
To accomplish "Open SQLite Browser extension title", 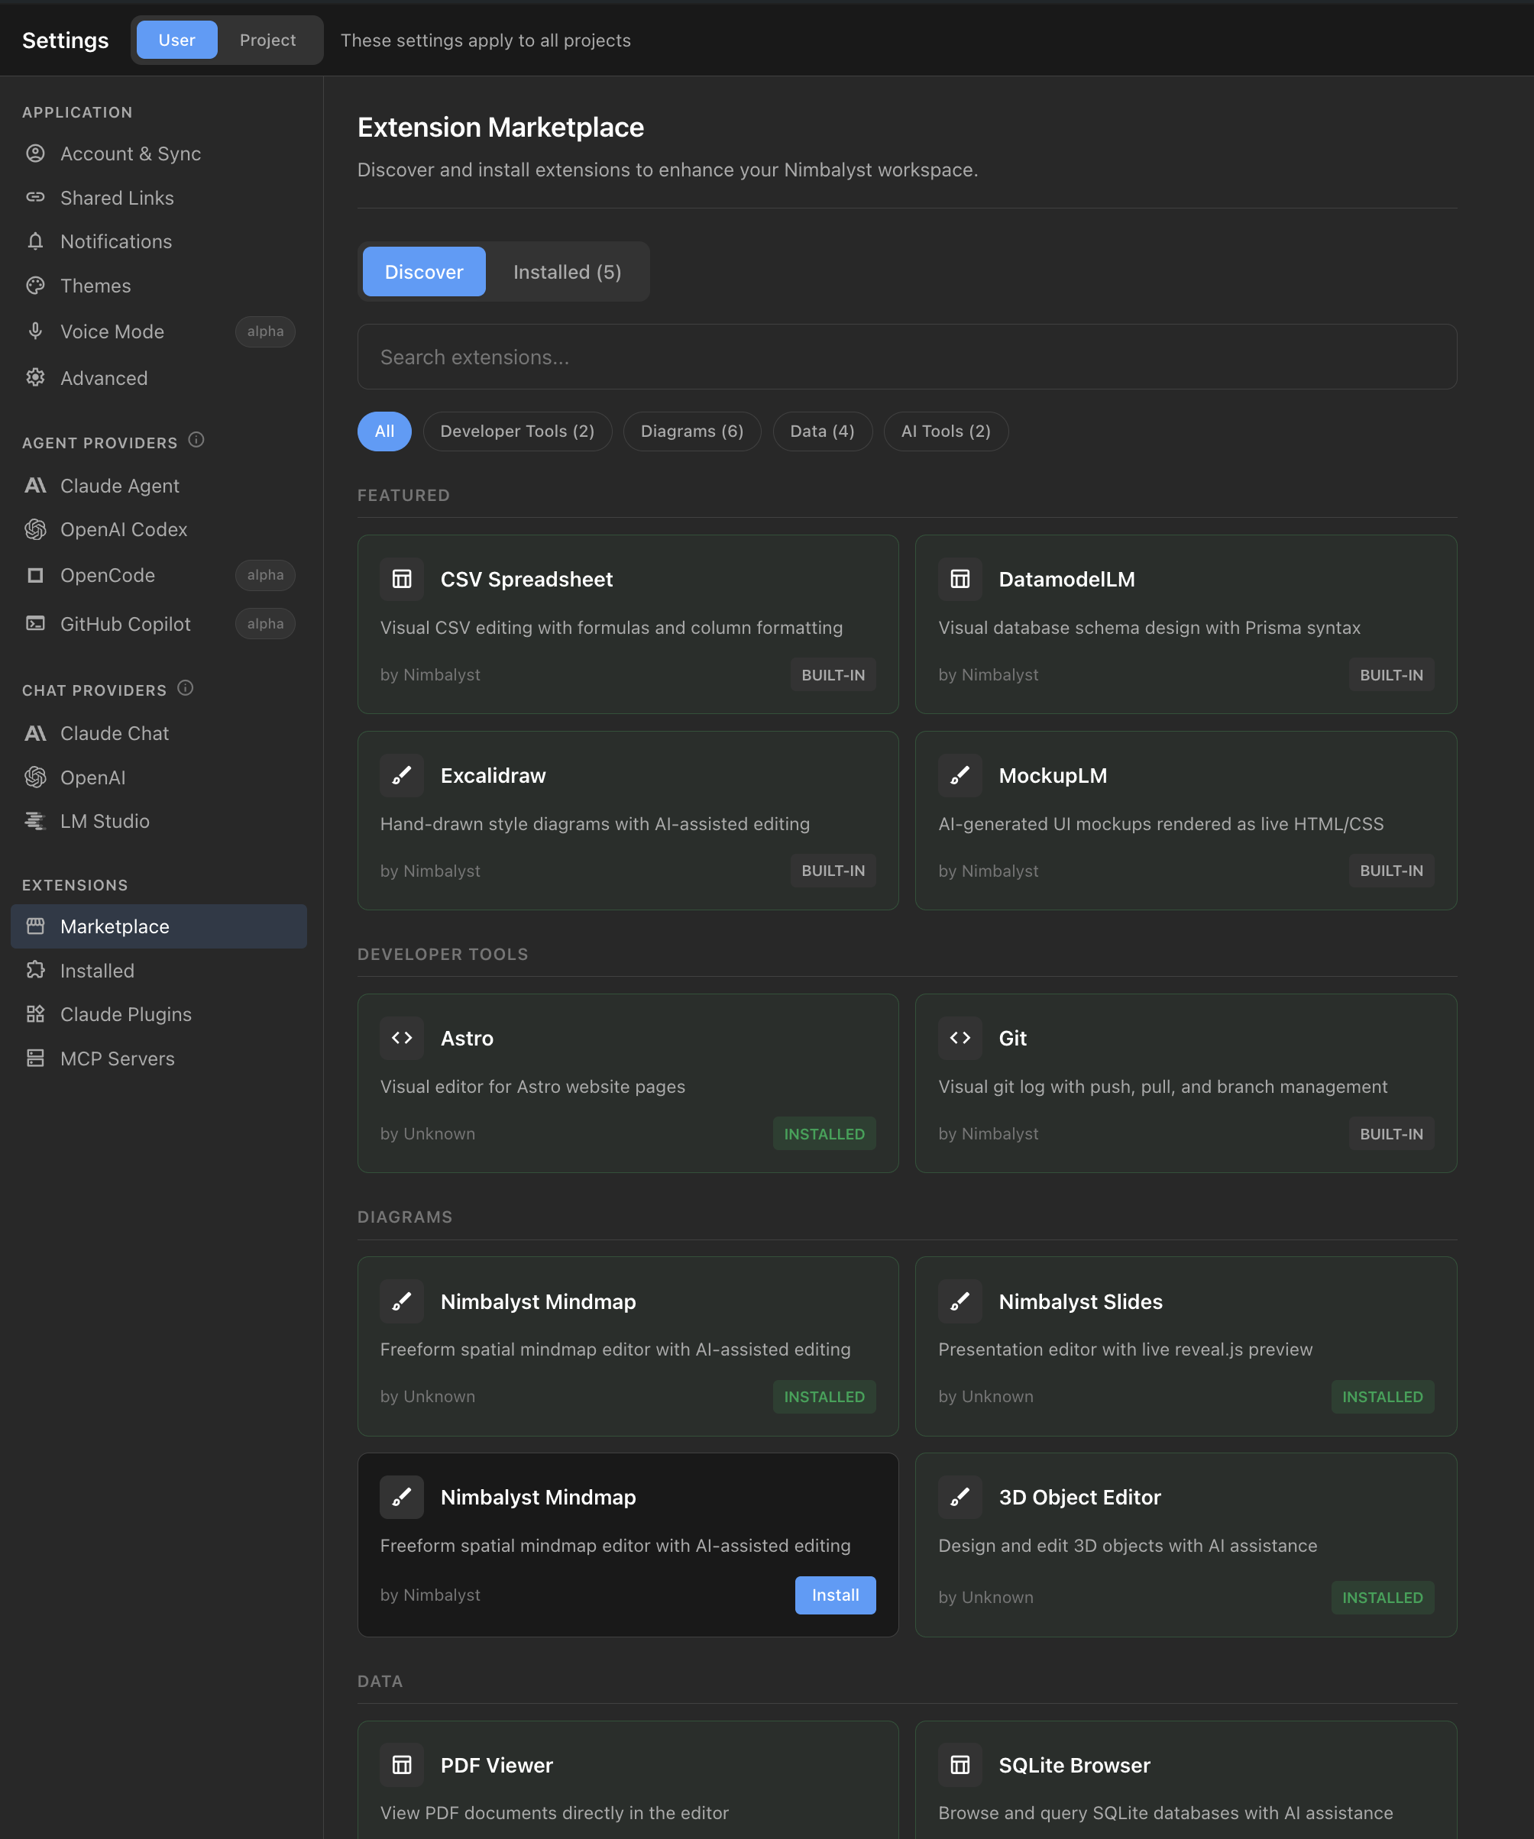I will point(1074,1765).
